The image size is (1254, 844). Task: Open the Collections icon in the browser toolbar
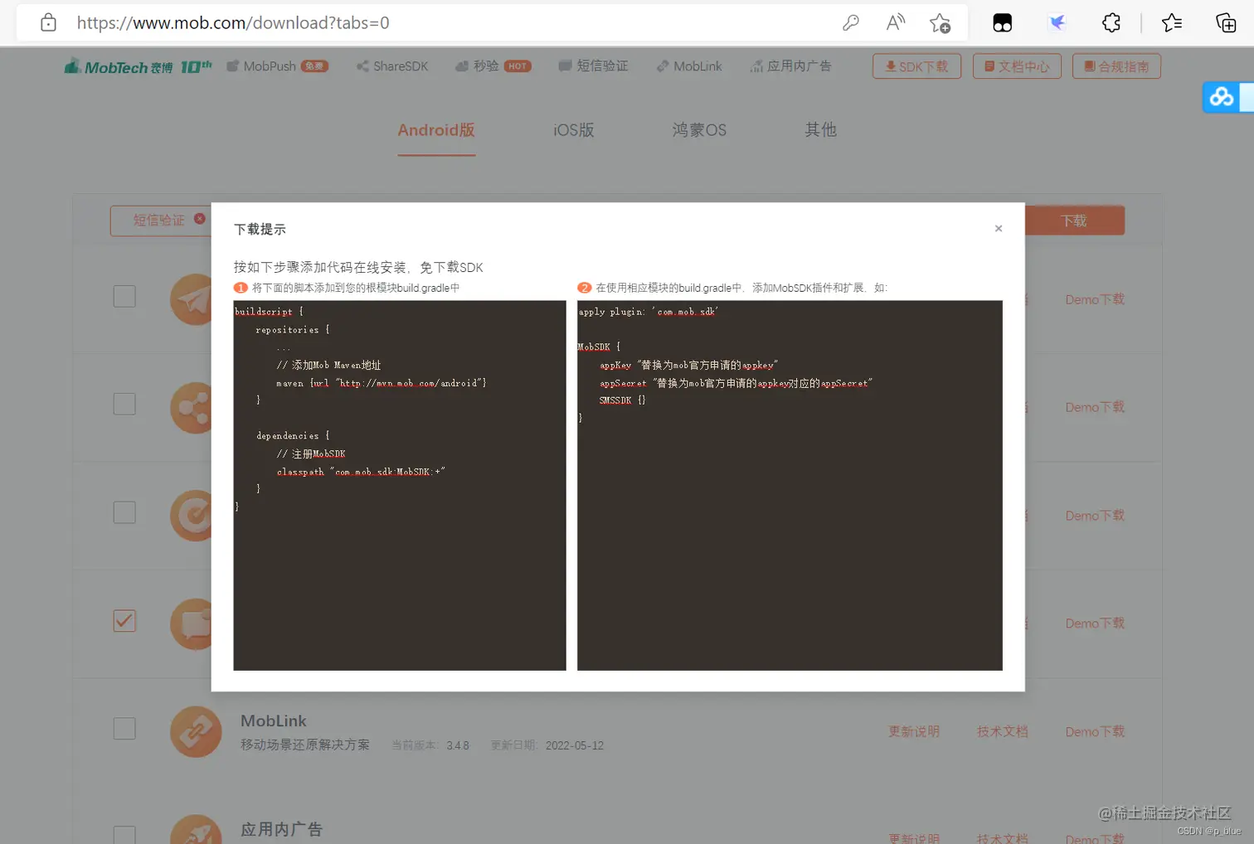tap(1226, 22)
